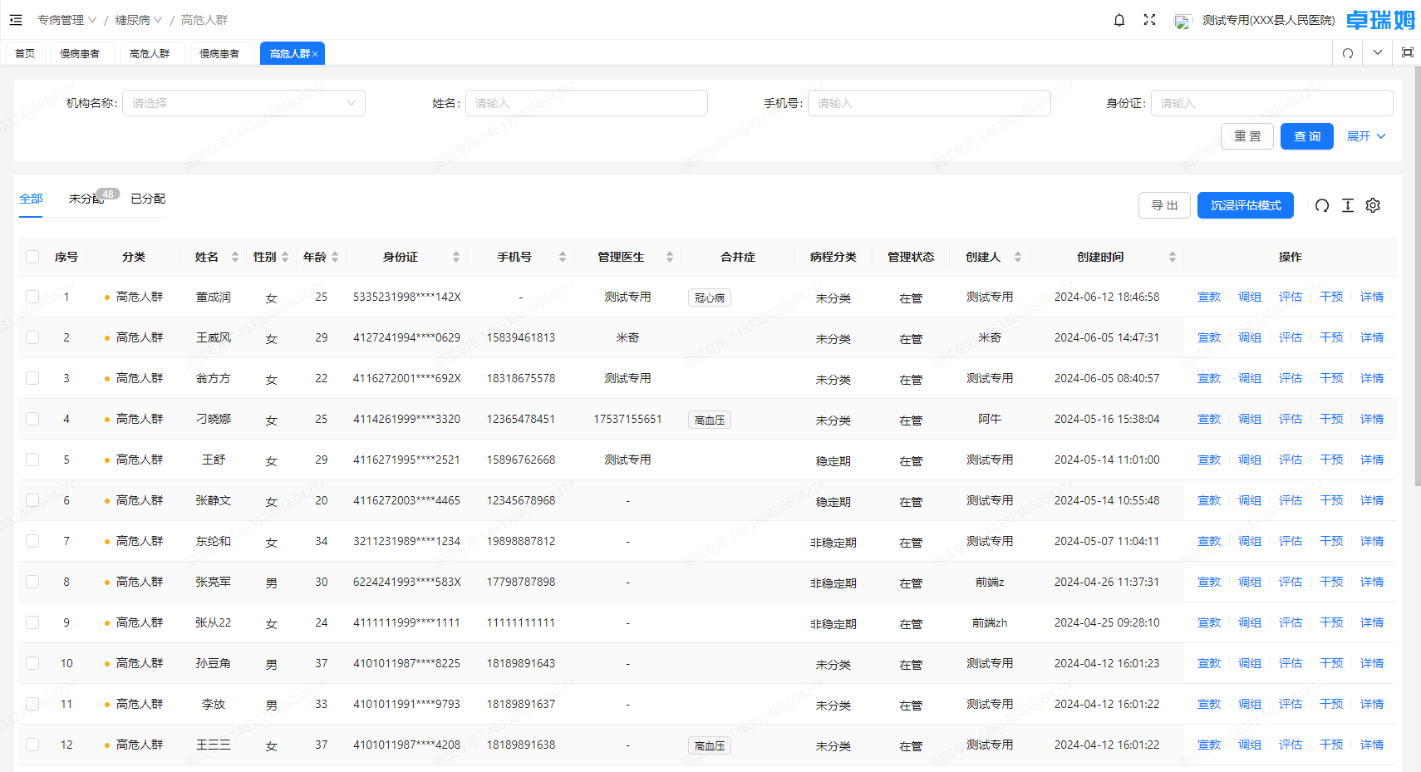
Task: Click the table refresh icon beside 沉浸评估模式
Action: point(1322,205)
